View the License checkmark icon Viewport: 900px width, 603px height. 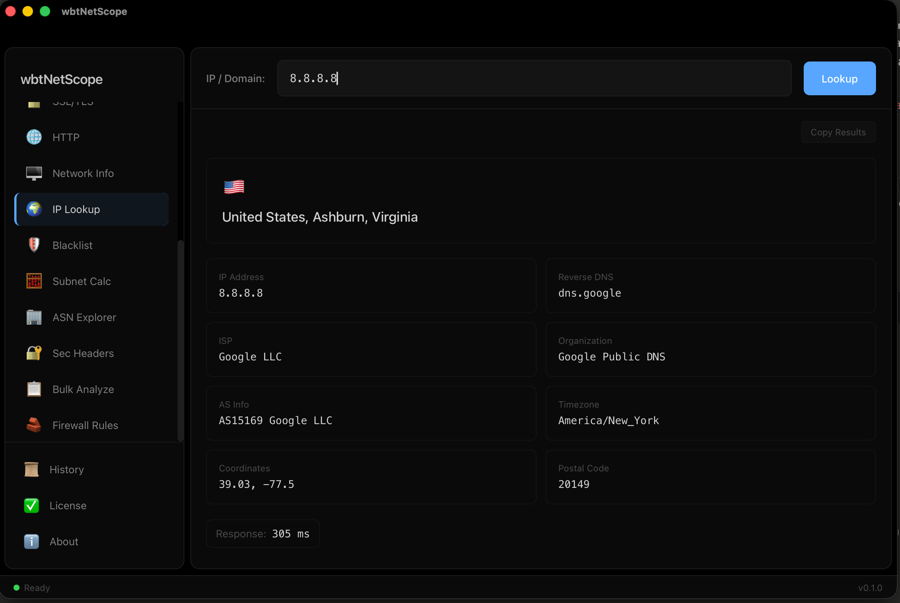[31, 505]
